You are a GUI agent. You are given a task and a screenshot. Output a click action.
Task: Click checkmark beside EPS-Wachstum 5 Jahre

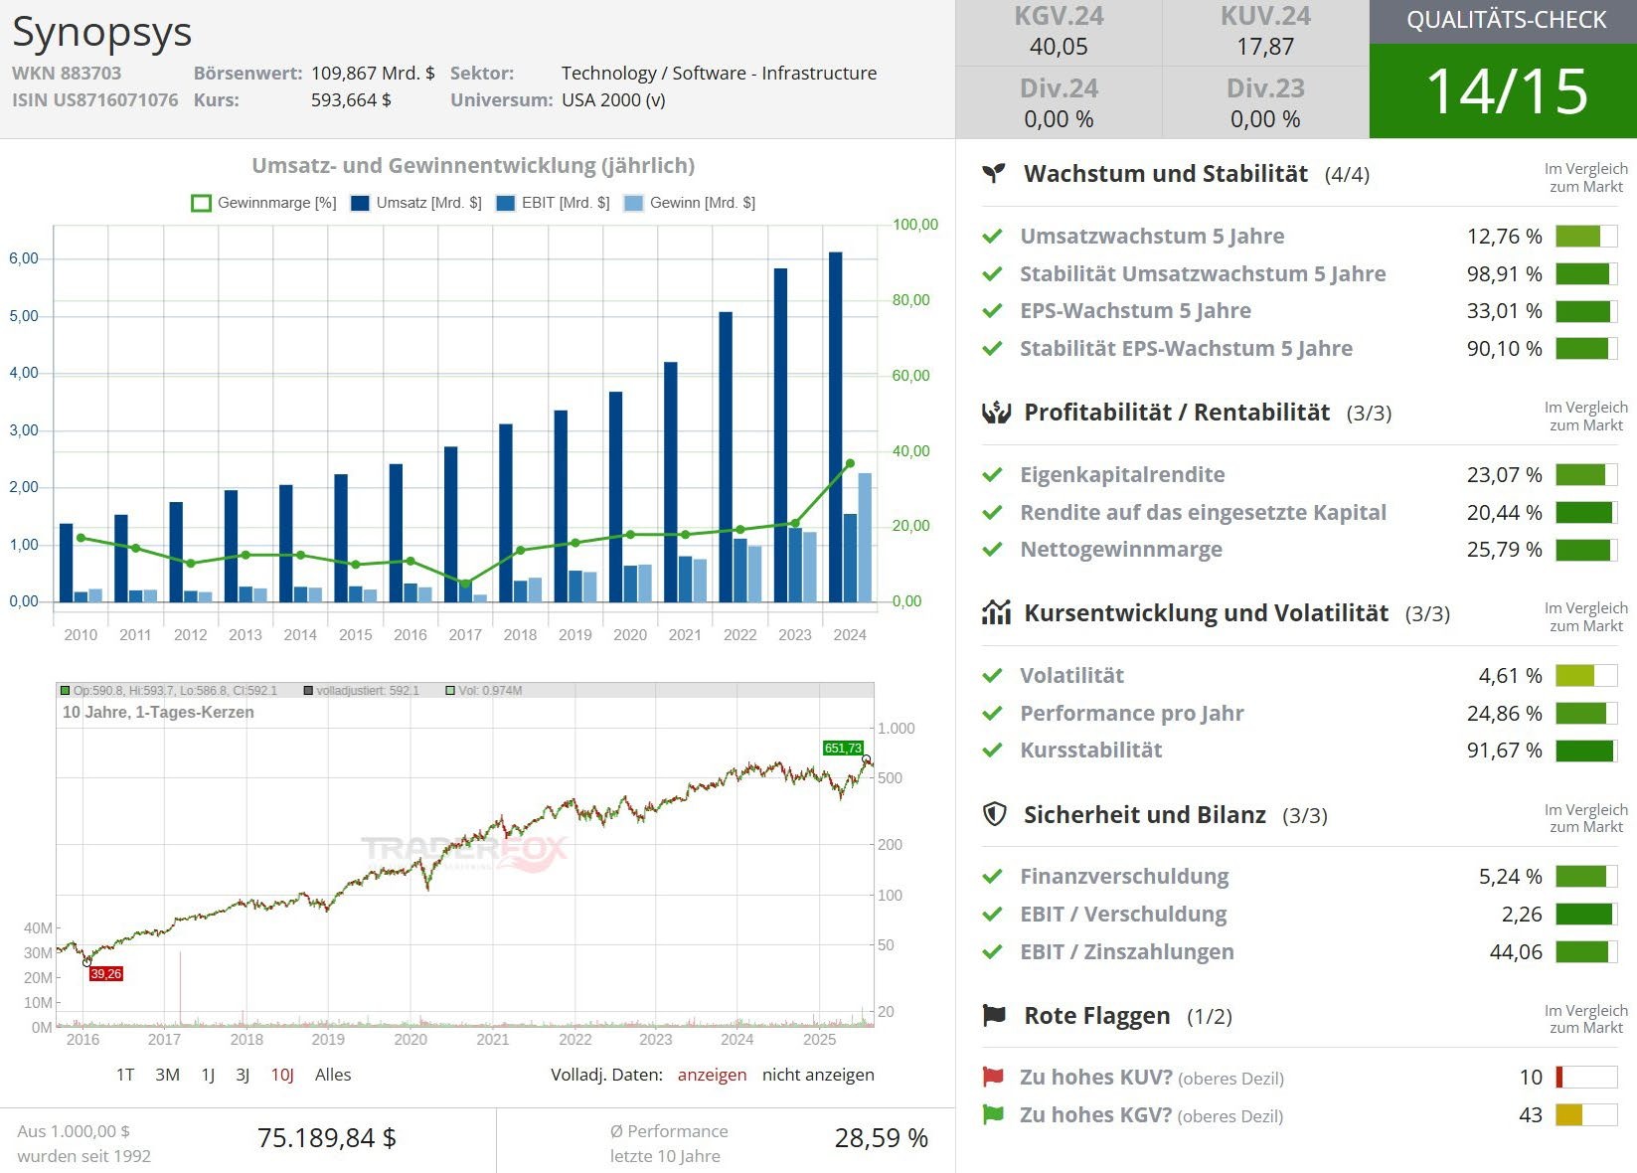(x=992, y=310)
